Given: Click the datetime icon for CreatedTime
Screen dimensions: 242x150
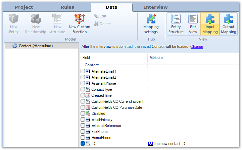Looking at the screenshot, I should (88, 95).
